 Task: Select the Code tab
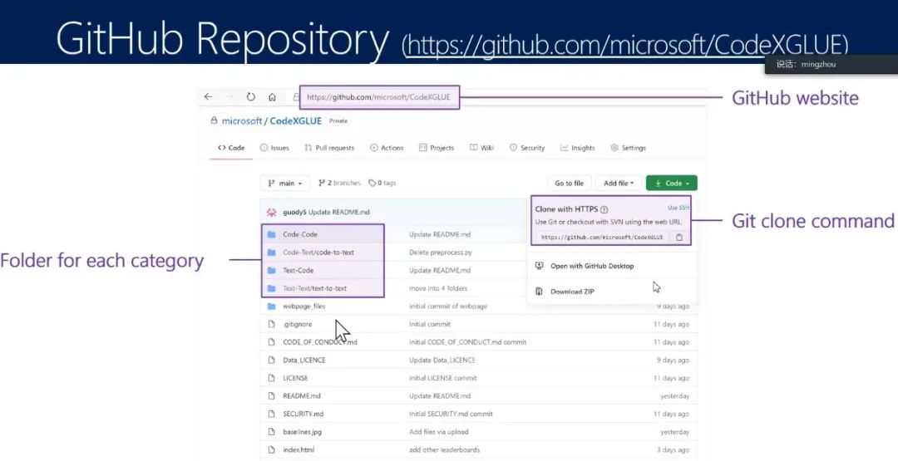231,148
